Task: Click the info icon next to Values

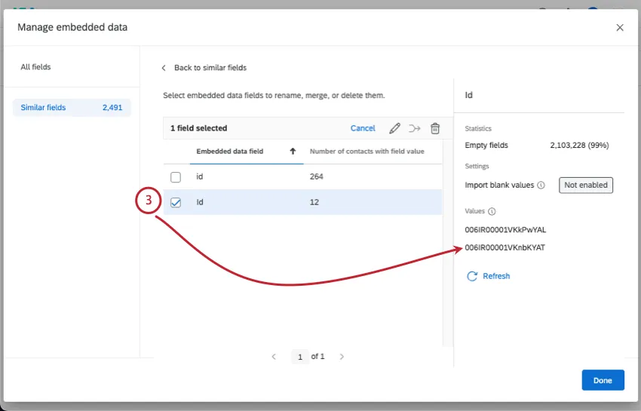Action: click(492, 212)
